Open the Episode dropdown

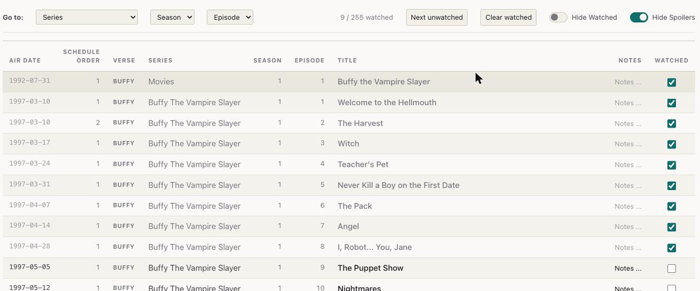pos(230,17)
